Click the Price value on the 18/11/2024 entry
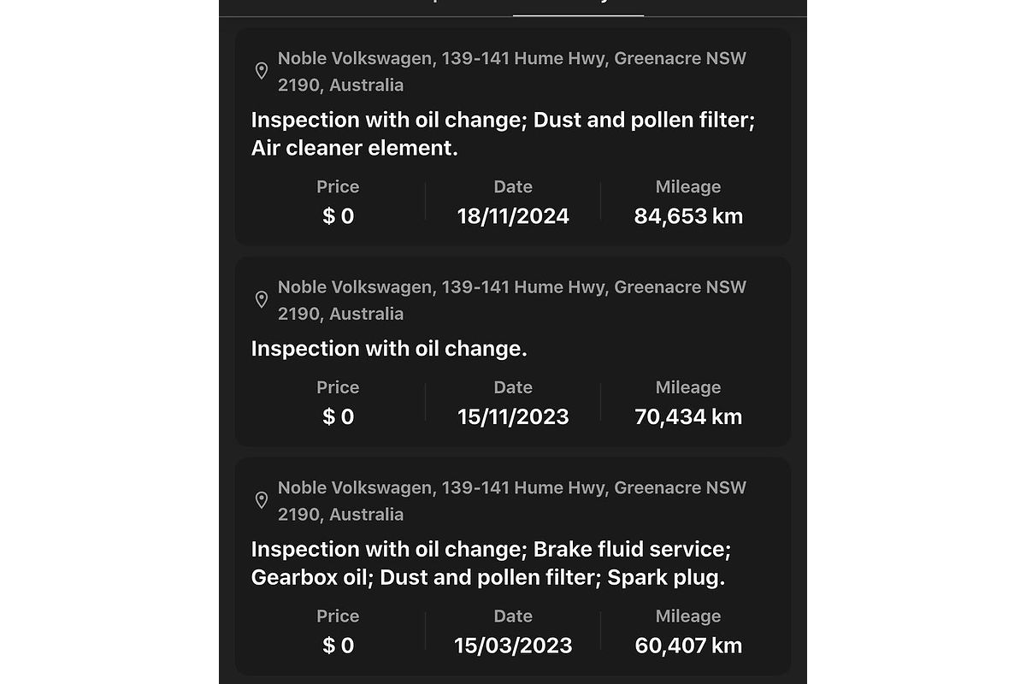 click(338, 215)
